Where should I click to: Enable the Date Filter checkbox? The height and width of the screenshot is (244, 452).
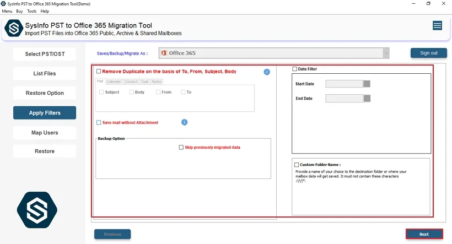point(294,69)
